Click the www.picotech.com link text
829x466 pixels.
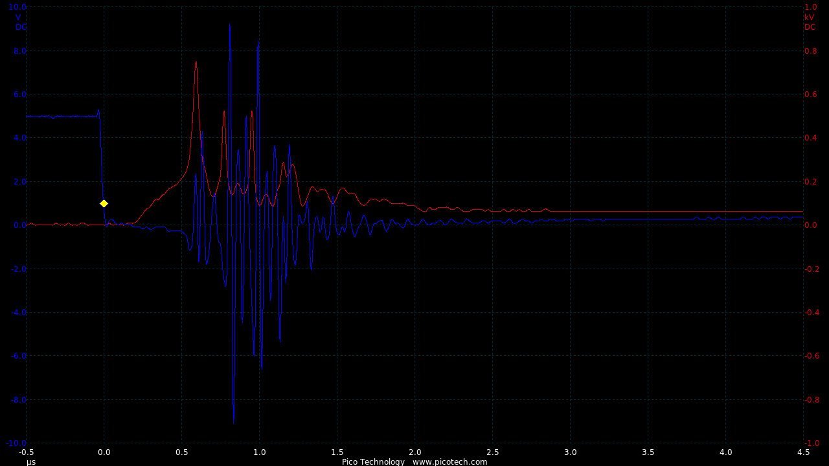click(449, 461)
